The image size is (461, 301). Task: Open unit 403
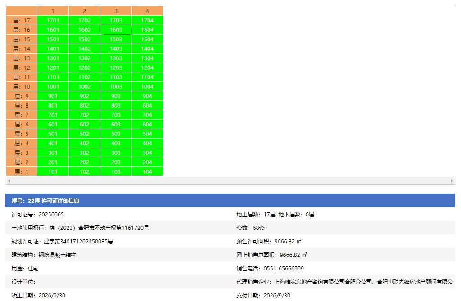tap(116, 143)
